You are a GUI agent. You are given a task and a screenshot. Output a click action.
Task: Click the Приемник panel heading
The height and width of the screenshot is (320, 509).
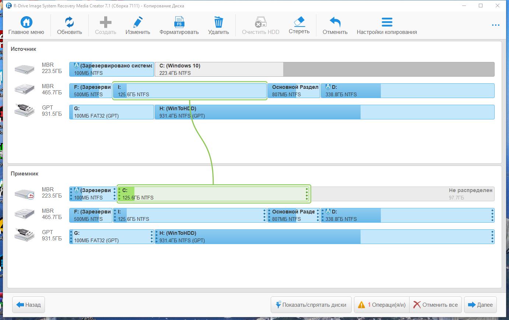(x=25, y=173)
